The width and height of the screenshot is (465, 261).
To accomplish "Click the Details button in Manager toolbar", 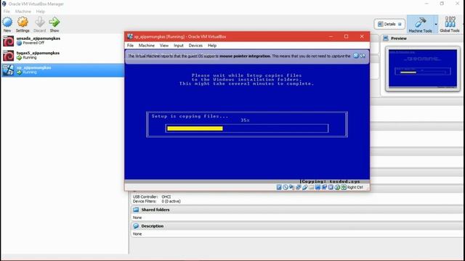I will 389,24.
